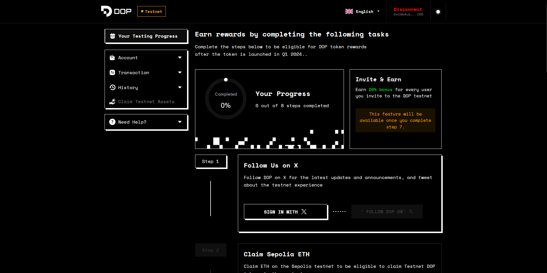Screen dimensions: 547x273
Task: Select the Step 1 marker
Action: (x=211, y=162)
